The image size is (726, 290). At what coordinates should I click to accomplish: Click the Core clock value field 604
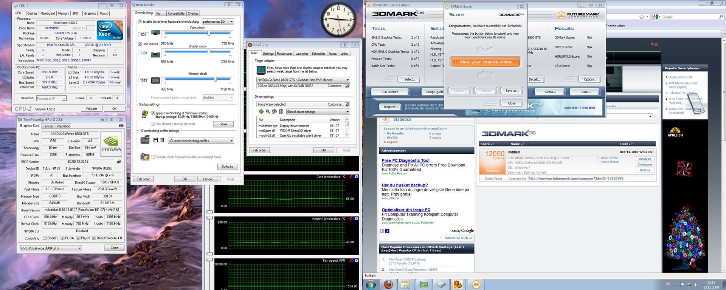pos(143,35)
